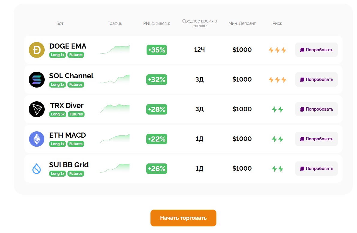This screenshot has height=233, width=357.
Task: Click the Long 5x tag on TRX Diver
Action: click(x=58, y=114)
